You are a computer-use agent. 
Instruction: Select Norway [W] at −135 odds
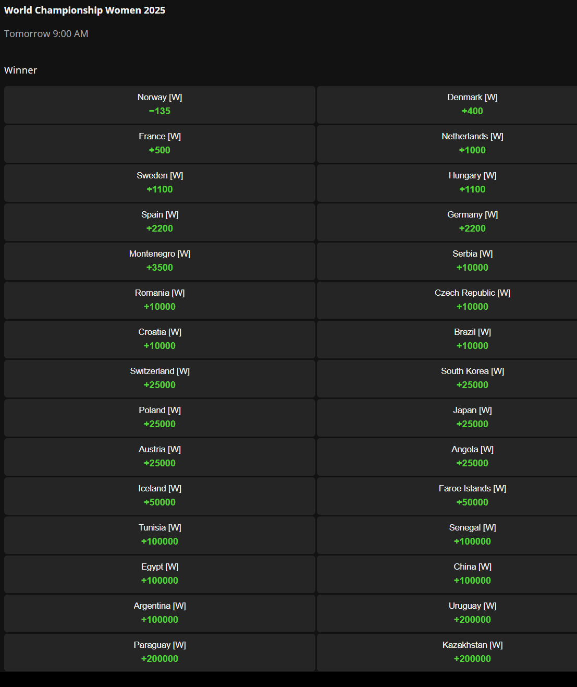tap(159, 105)
